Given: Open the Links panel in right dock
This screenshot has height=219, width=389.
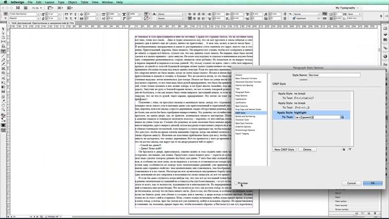Looking at the screenshot, I should [385, 48].
